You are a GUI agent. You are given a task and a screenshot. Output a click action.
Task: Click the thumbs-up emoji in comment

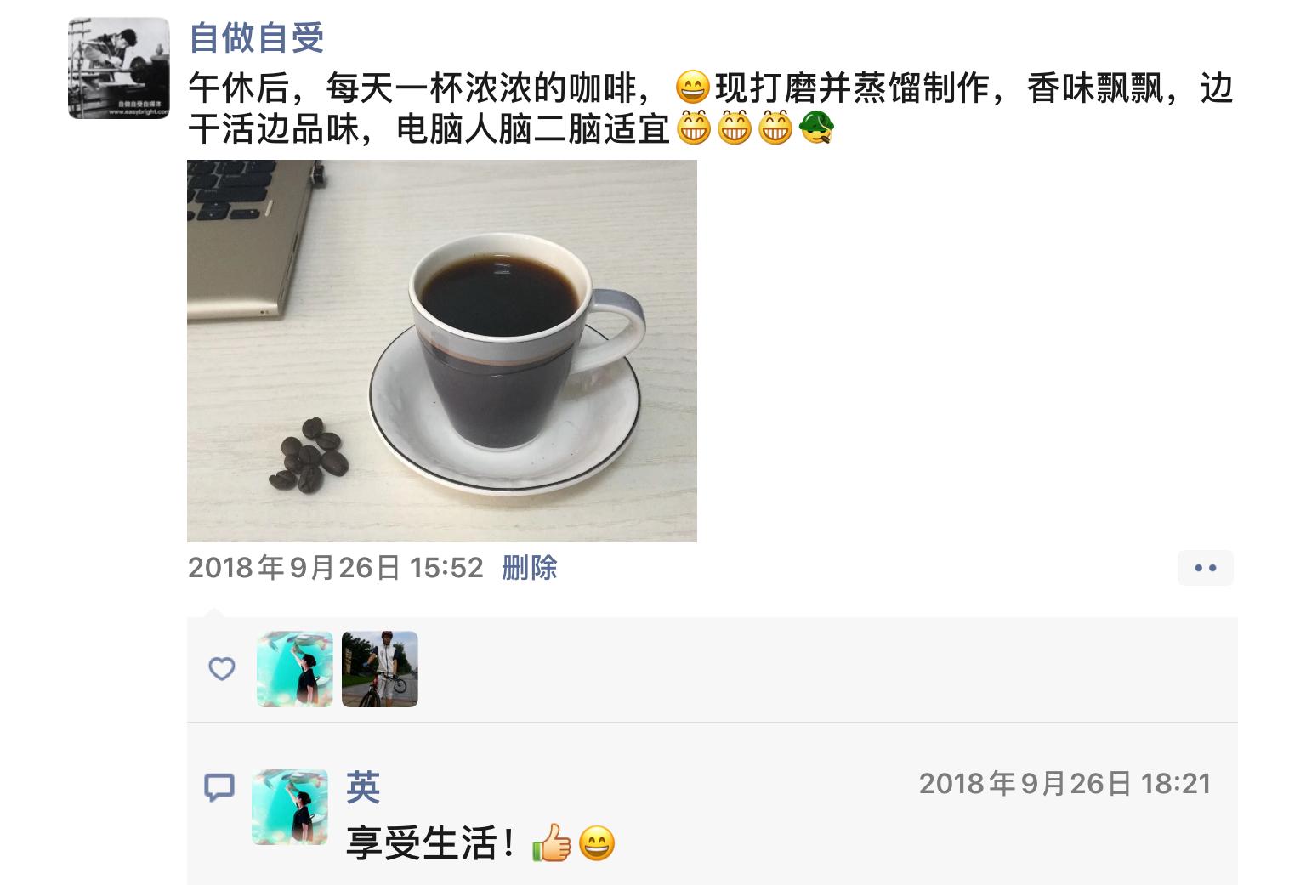pyautogui.click(x=552, y=843)
